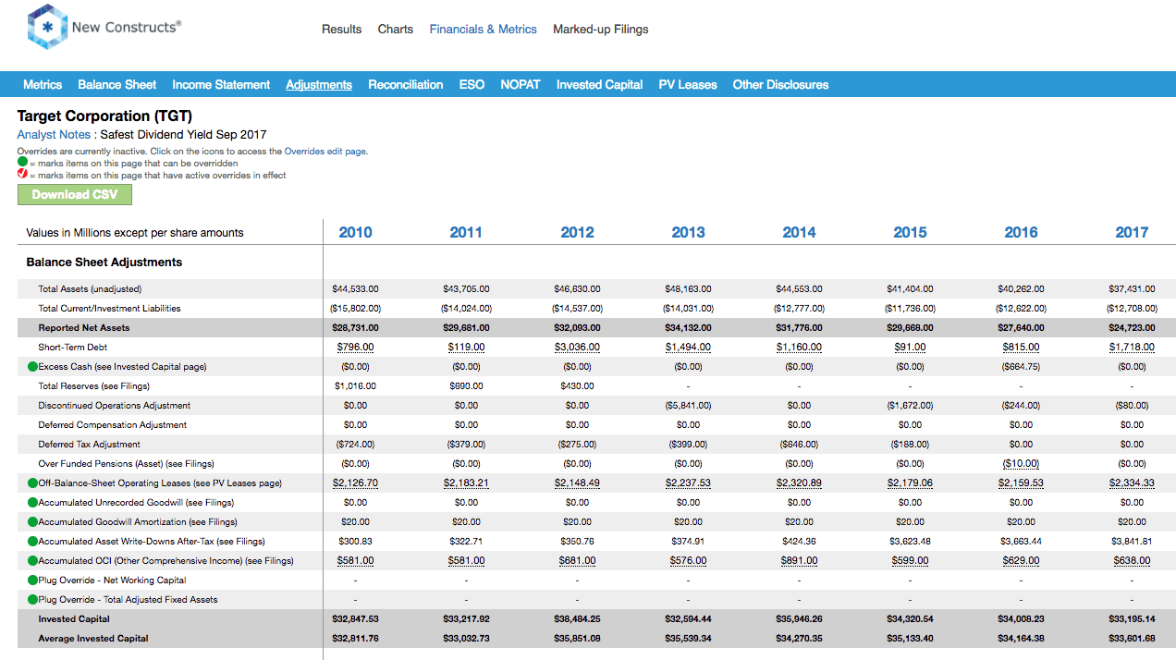Click green override icon beside Accumulated Asset Write-Downs

click(32, 542)
